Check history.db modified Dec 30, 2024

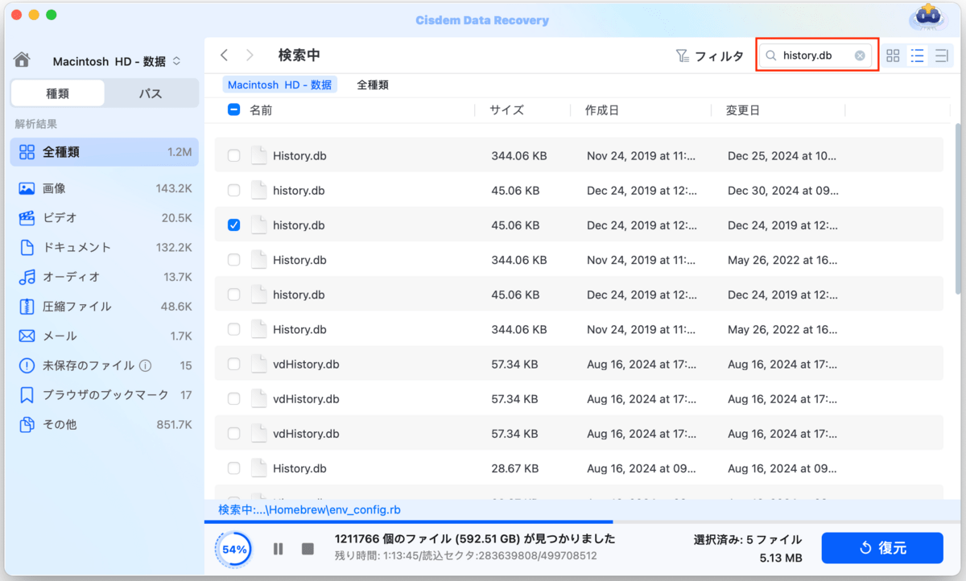tap(234, 191)
